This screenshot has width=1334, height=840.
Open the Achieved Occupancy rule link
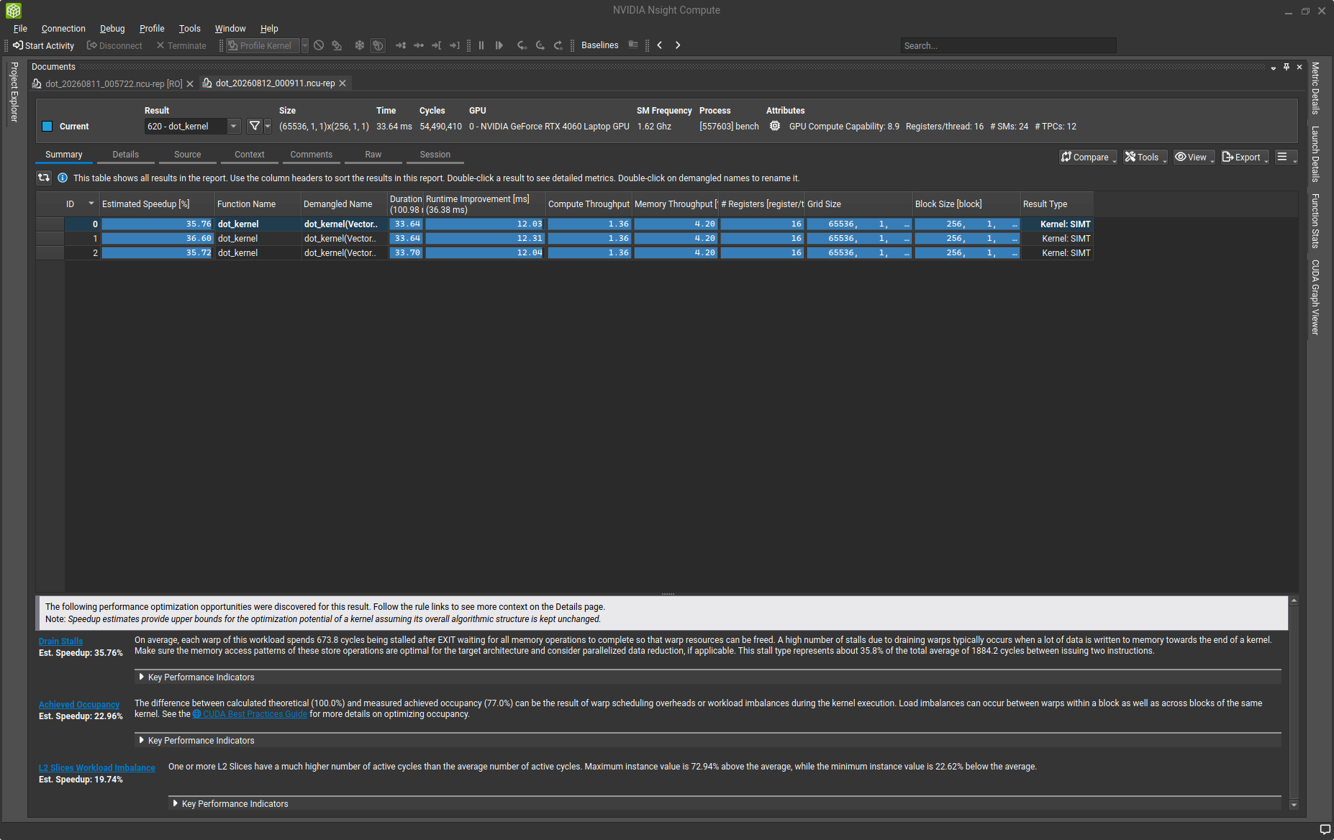79,704
